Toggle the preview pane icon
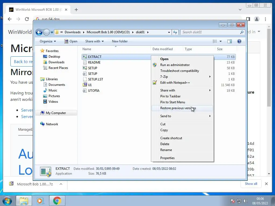This screenshot has height=206, width=275. coord(230,41)
